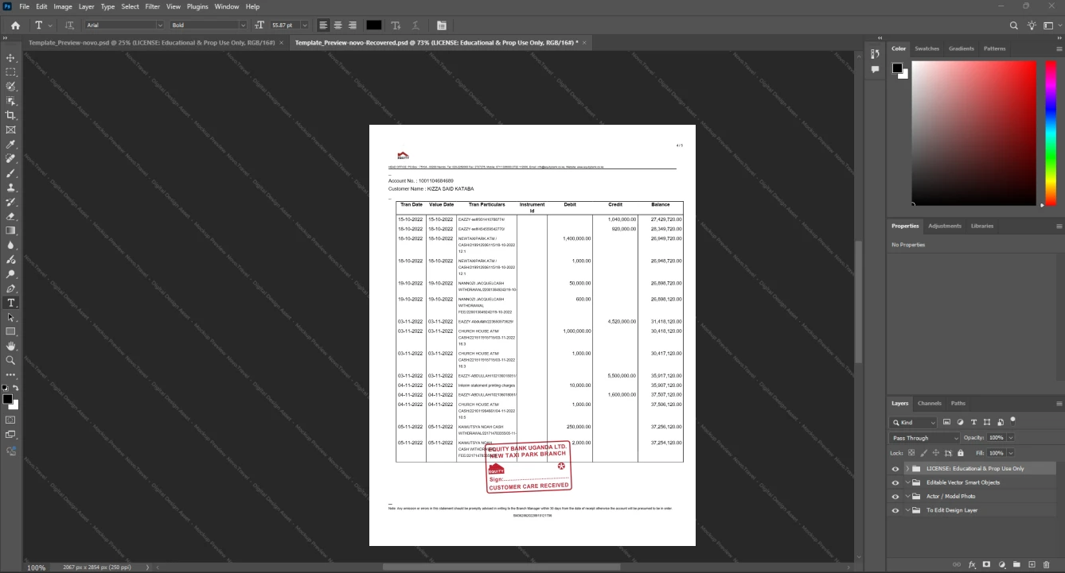
Task: Switch to the Swatches tab
Action: (x=927, y=48)
